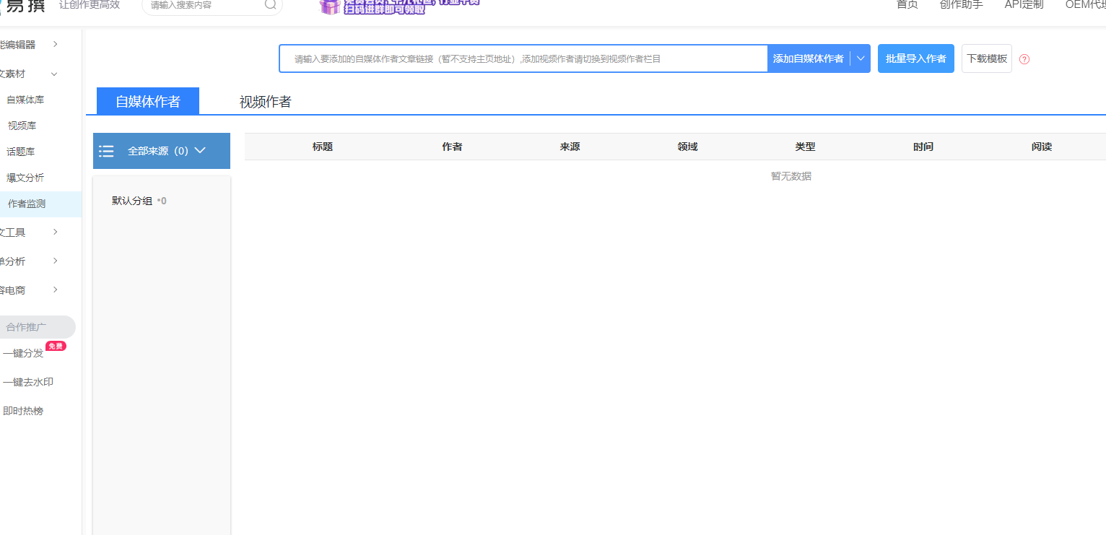Open help via the question mark icon
1106x535 pixels.
point(1024,58)
